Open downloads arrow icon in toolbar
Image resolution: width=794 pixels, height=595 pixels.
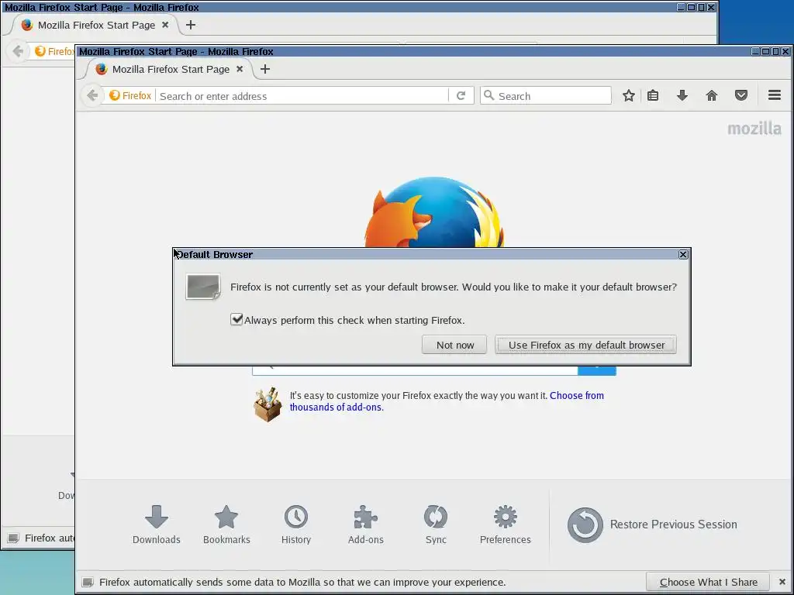682,95
